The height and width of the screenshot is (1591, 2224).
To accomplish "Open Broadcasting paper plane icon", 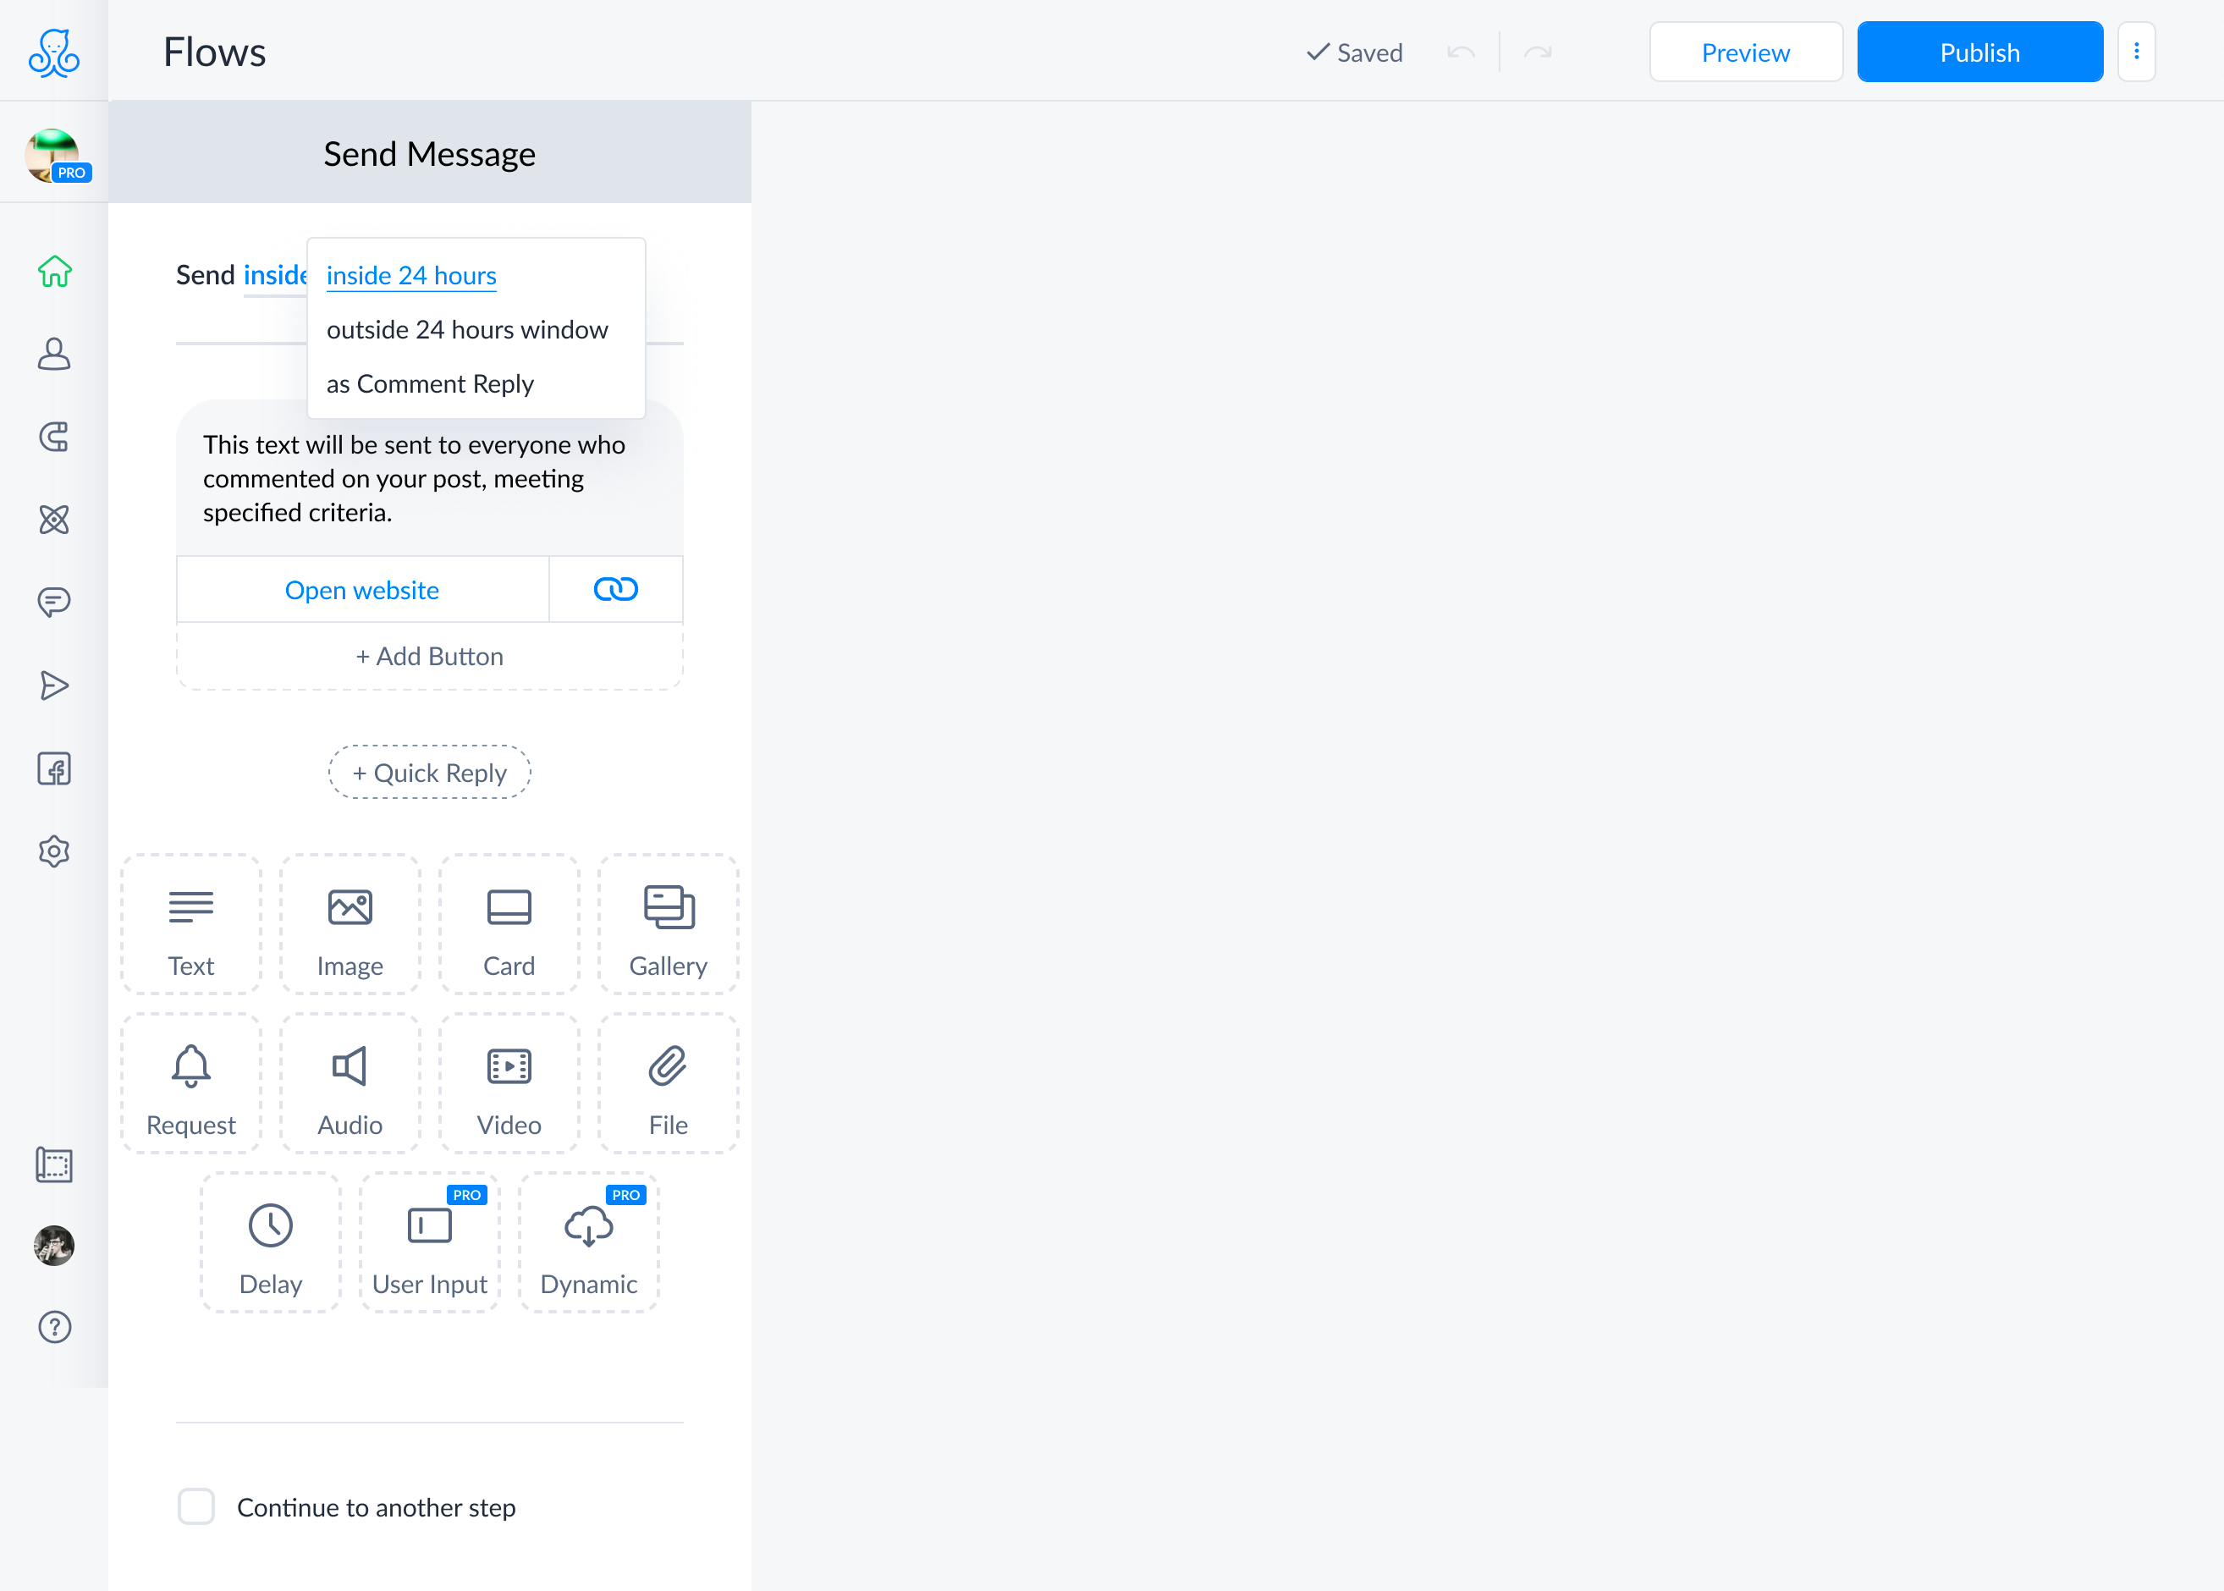I will [x=54, y=685].
